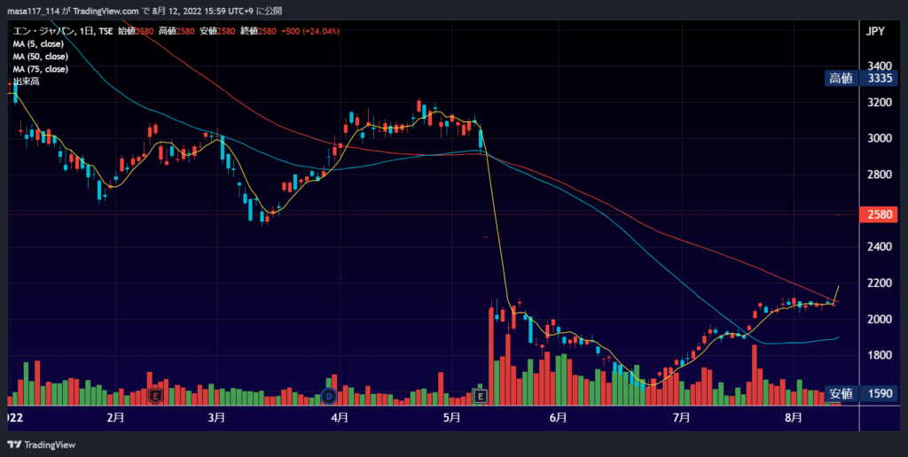908x457 pixels.
Task: Click the 3200 price axis label
Action: coord(880,103)
